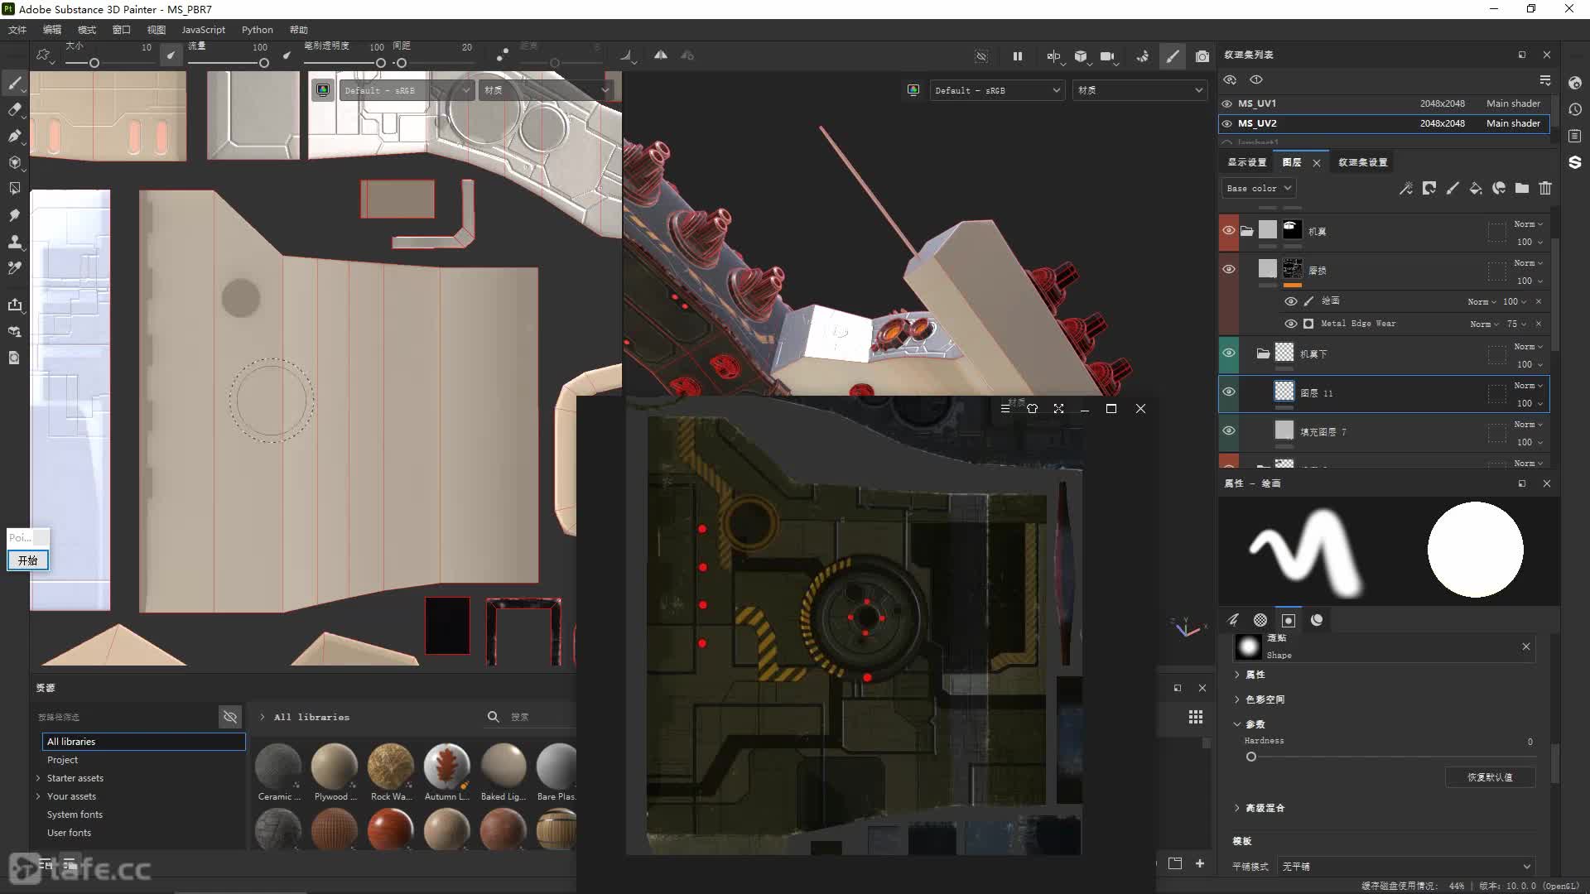Add an effect with the magic wand icon
The height and width of the screenshot is (894, 1590).
[1406, 188]
